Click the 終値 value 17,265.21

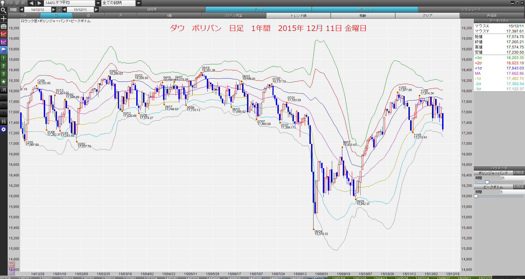click(x=515, y=42)
